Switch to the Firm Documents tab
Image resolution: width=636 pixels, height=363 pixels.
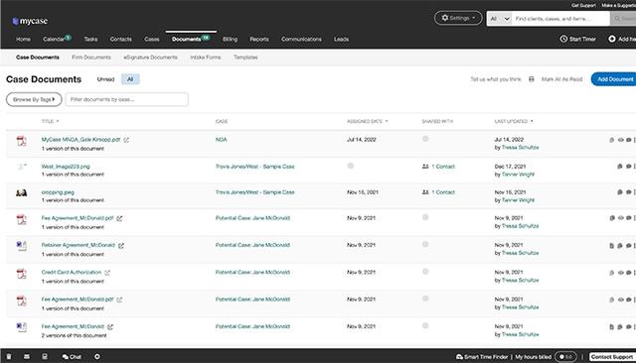(91, 58)
